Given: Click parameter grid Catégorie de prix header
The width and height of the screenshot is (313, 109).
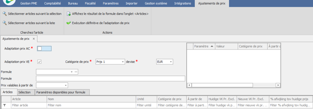Looking at the screenshot, I should (252, 46).
